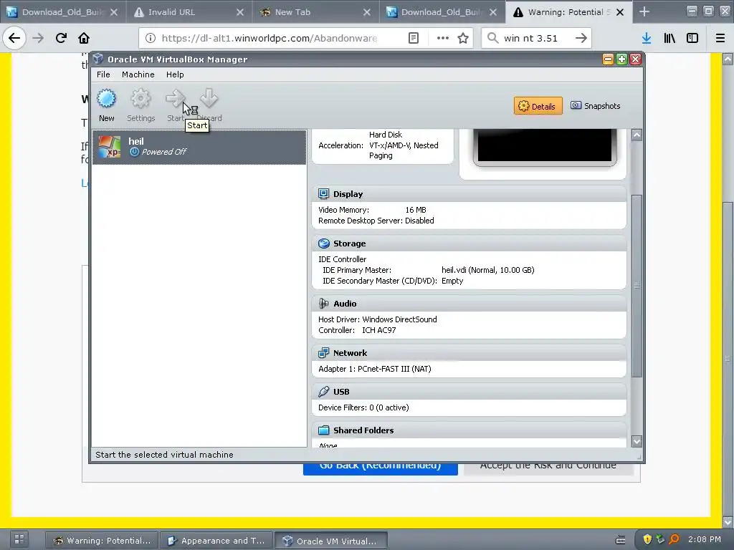This screenshot has width=734, height=550.
Task: Open the Help menu in VirtualBox
Action: [175, 74]
